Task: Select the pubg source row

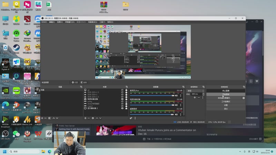Action: pos(106,101)
